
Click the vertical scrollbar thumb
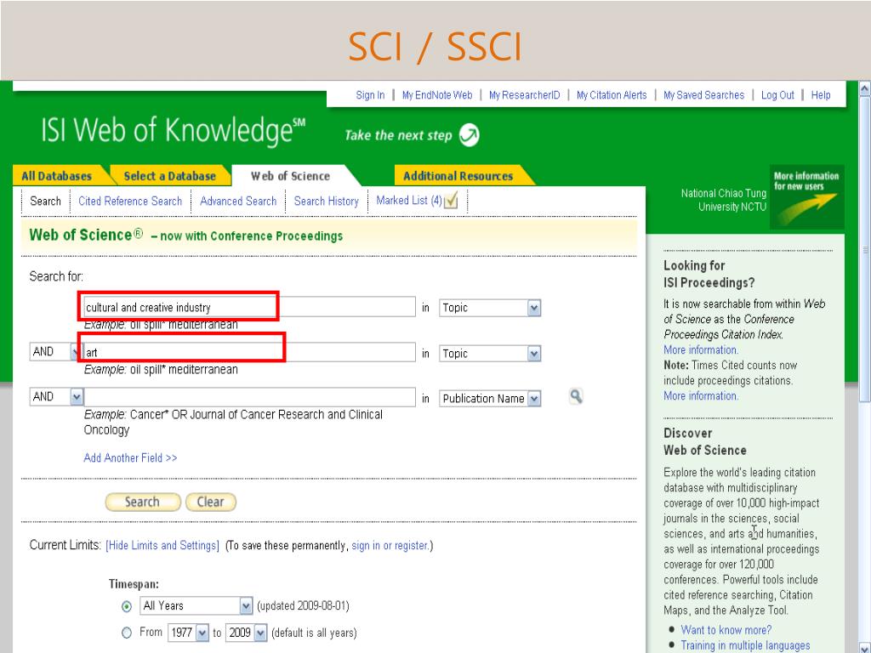click(864, 249)
